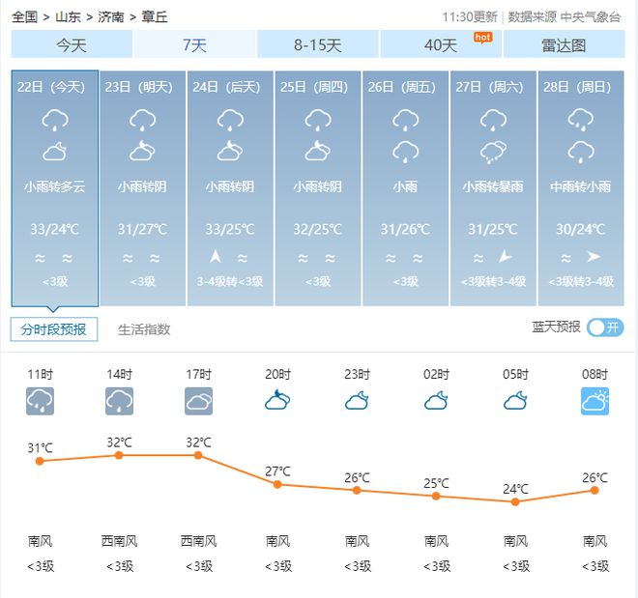Go to 全国 in the breadcrumb
This screenshot has height=598, width=638.
24,16
